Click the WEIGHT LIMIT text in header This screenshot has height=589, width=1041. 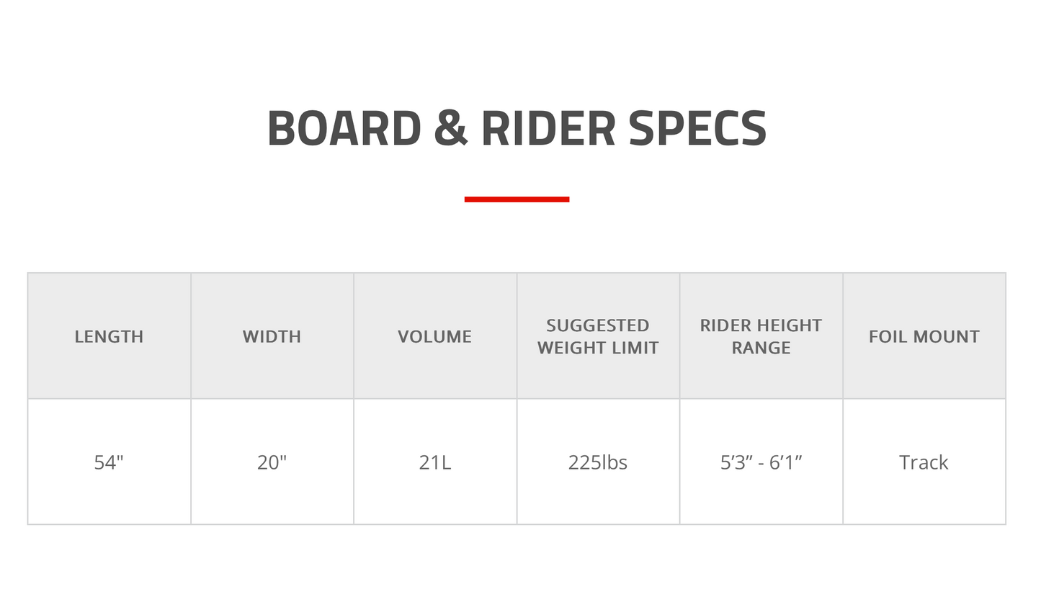click(x=597, y=348)
